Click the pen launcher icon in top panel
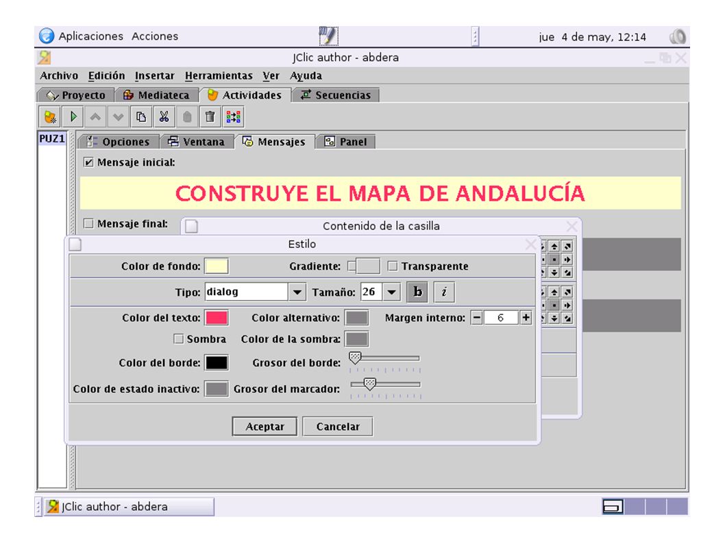Viewport: 725px width, 543px height. [328, 36]
